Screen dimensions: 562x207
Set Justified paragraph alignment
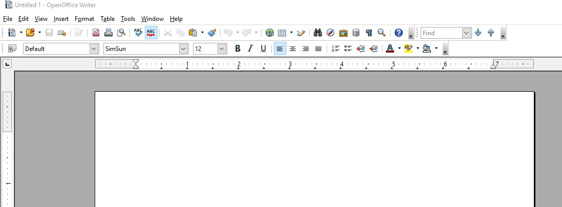tap(318, 48)
